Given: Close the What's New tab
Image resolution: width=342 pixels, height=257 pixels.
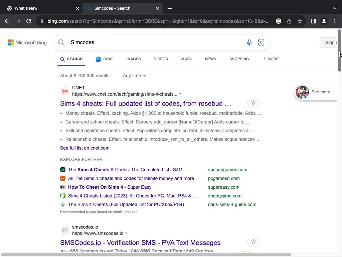Looking at the screenshot, I should [x=77, y=8].
